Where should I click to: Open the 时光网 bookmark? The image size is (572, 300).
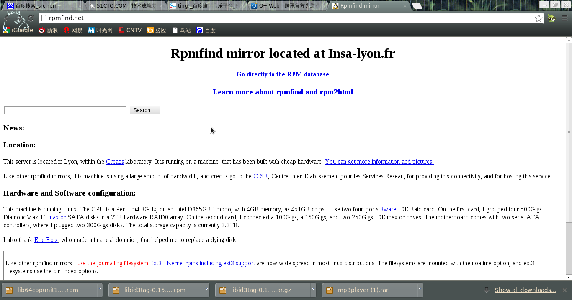click(x=100, y=30)
